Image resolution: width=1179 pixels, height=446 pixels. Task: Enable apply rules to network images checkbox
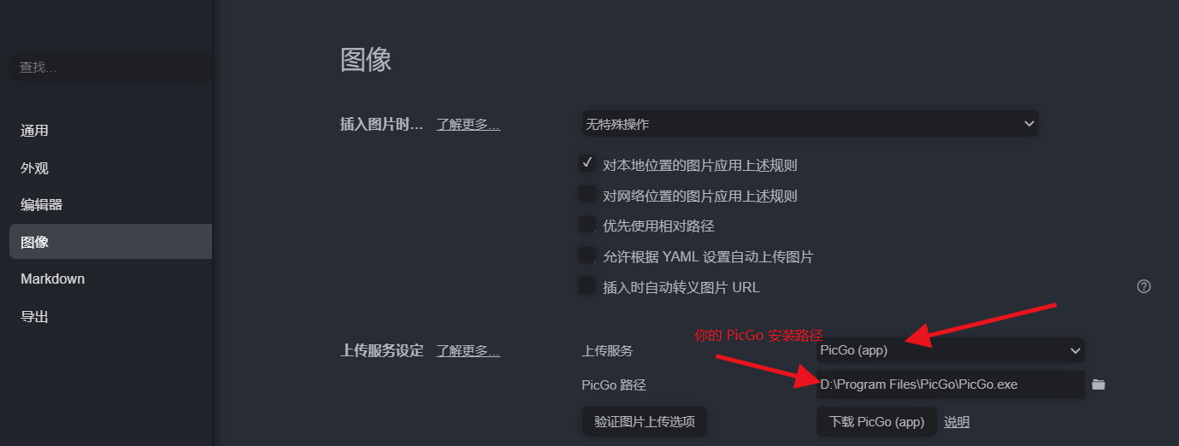pos(587,194)
